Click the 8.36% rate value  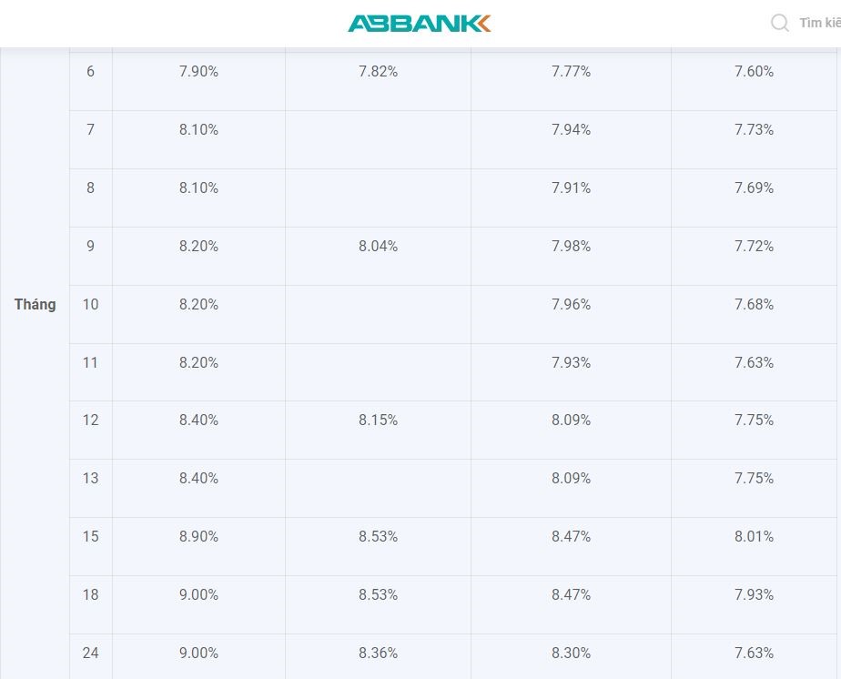click(x=378, y=654)
